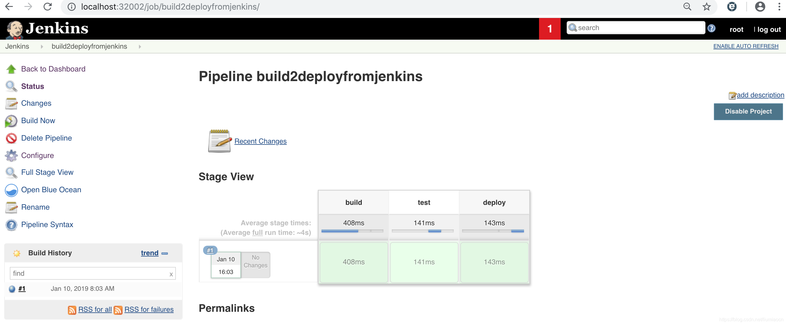Click the Build Now green arrow icon
This screenshot has height=325, width=786.
11,121
